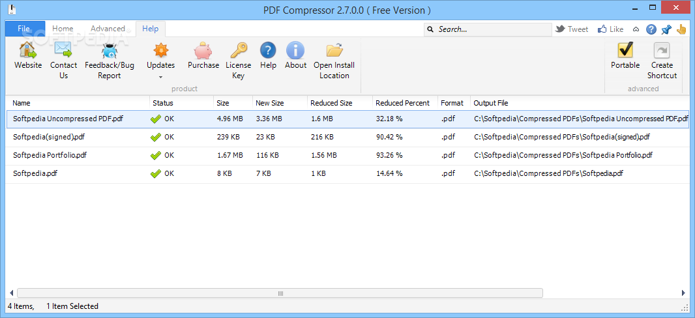
Task: Click the '4 Items' status bar text
Action: tap(21, 306)
